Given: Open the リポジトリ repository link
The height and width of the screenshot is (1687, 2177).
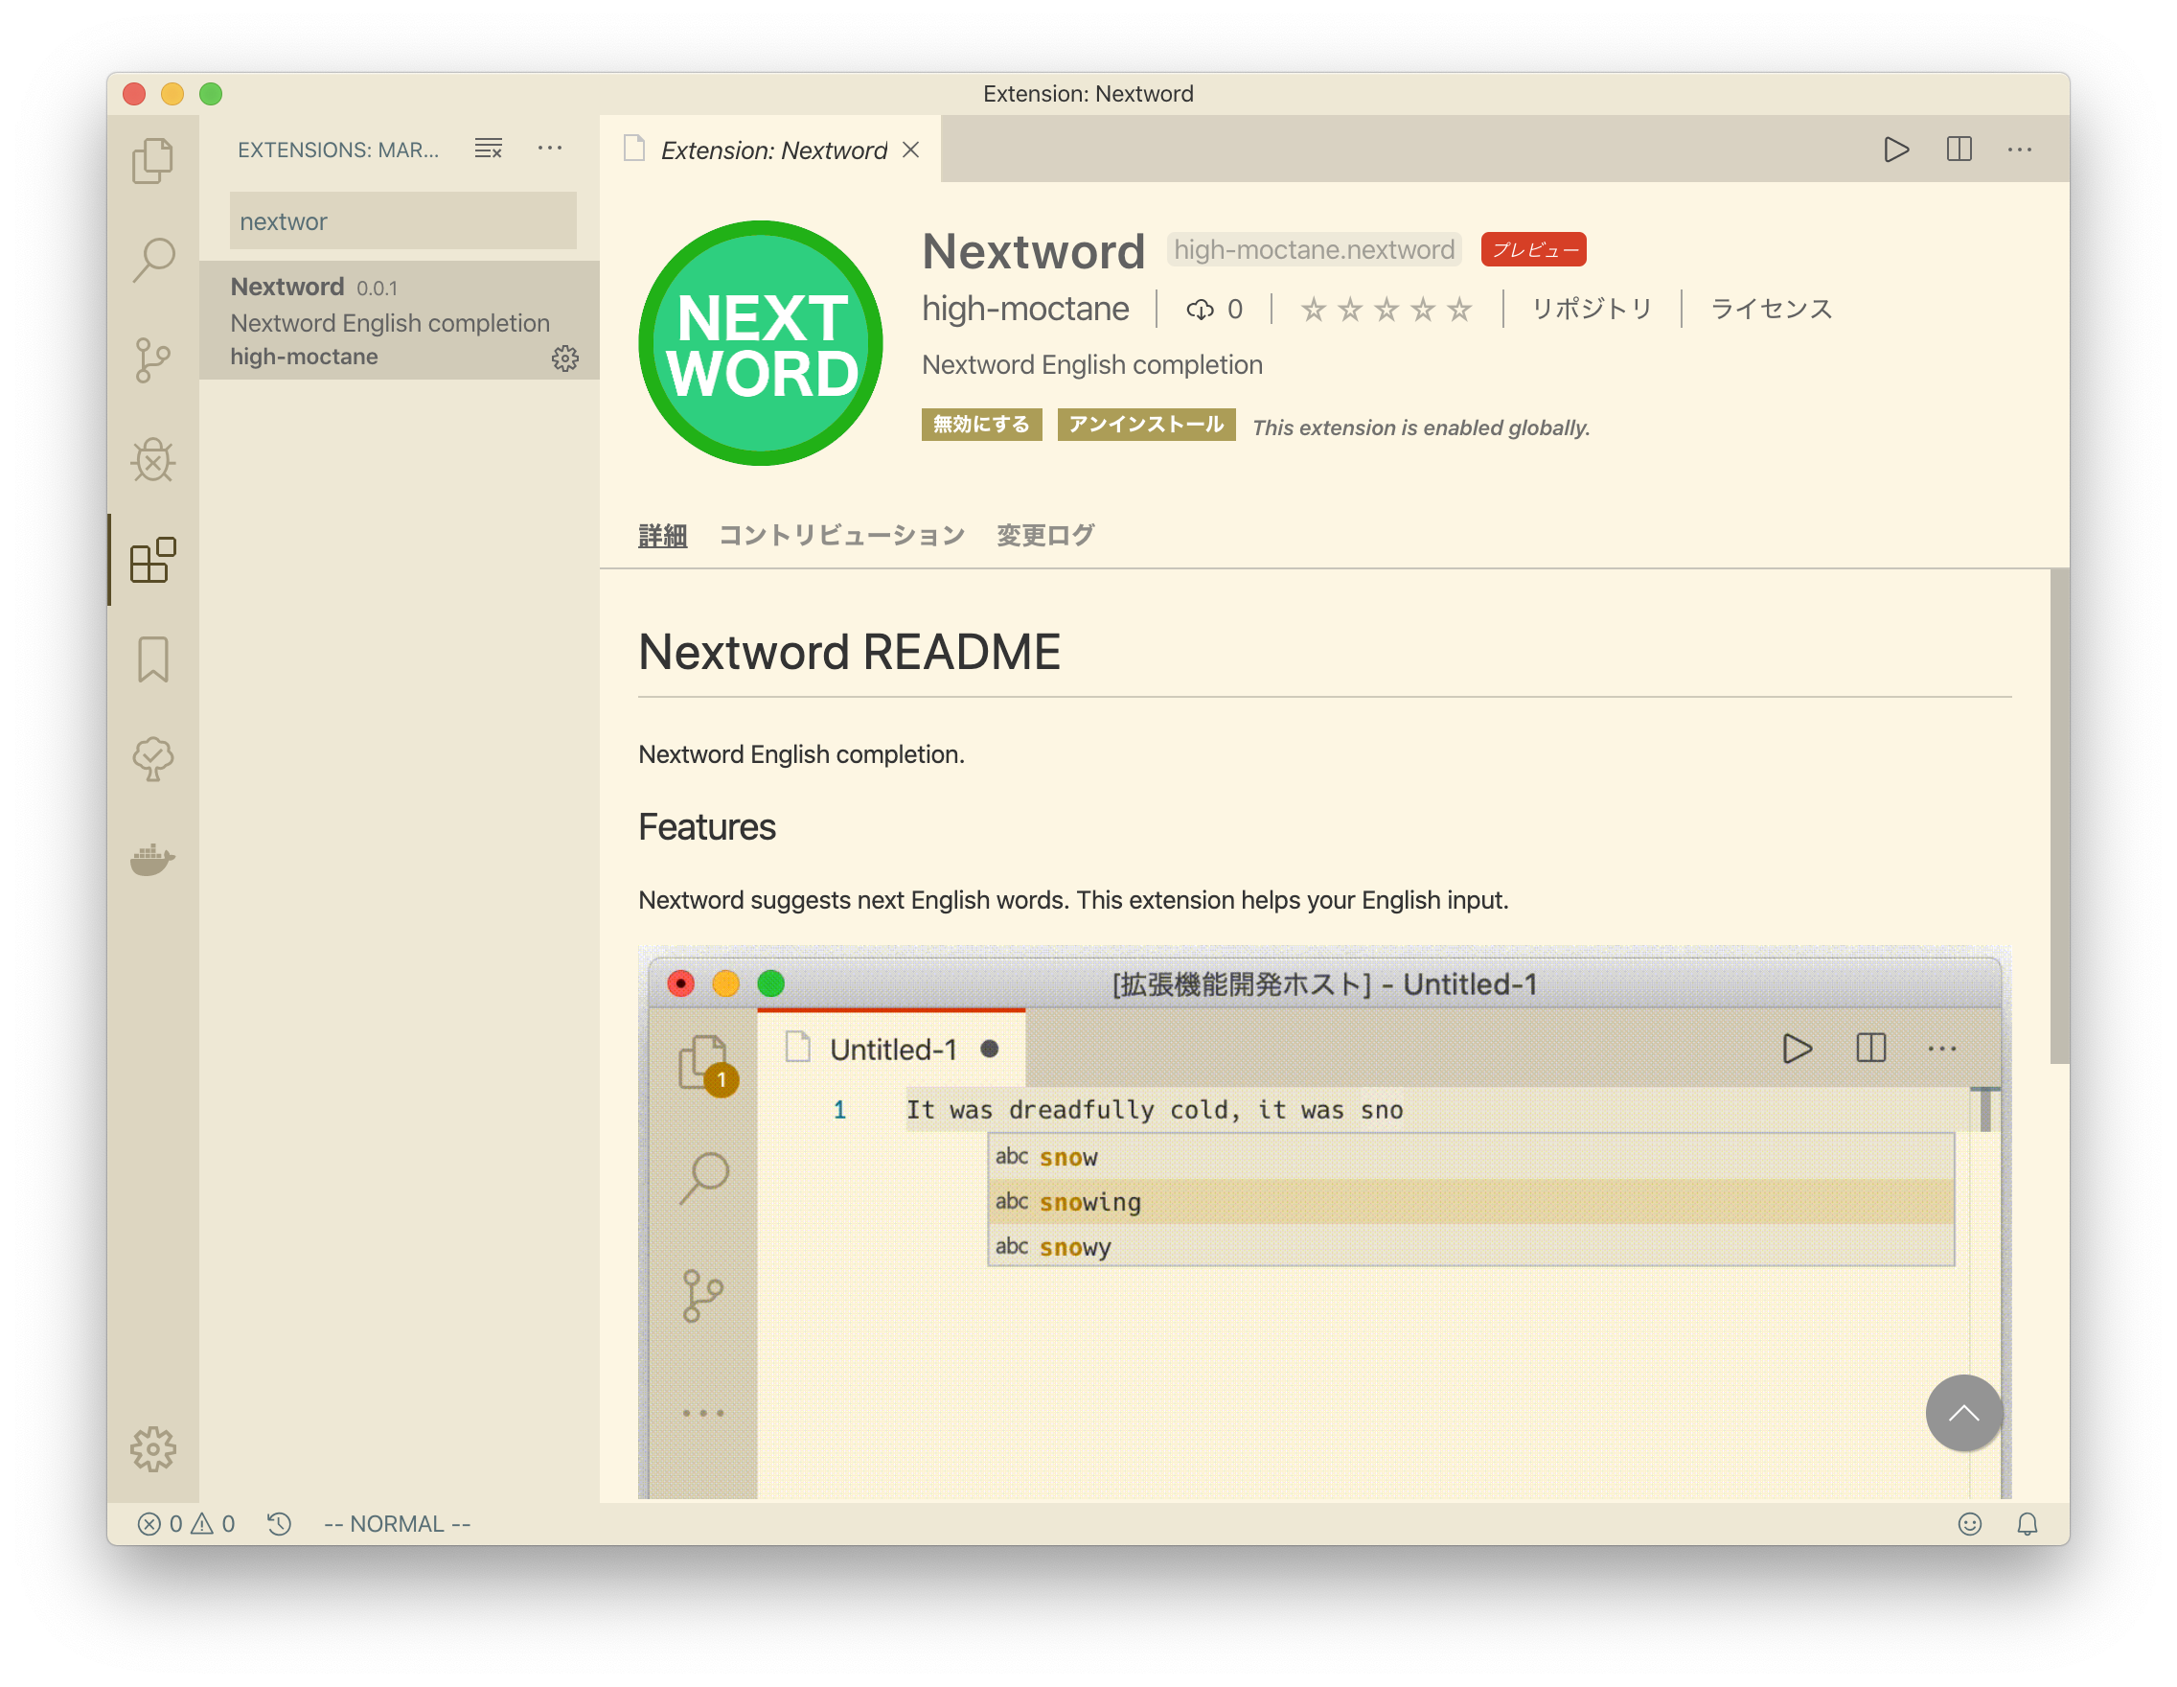Looking at the screenshot, I should (1592, 309).
